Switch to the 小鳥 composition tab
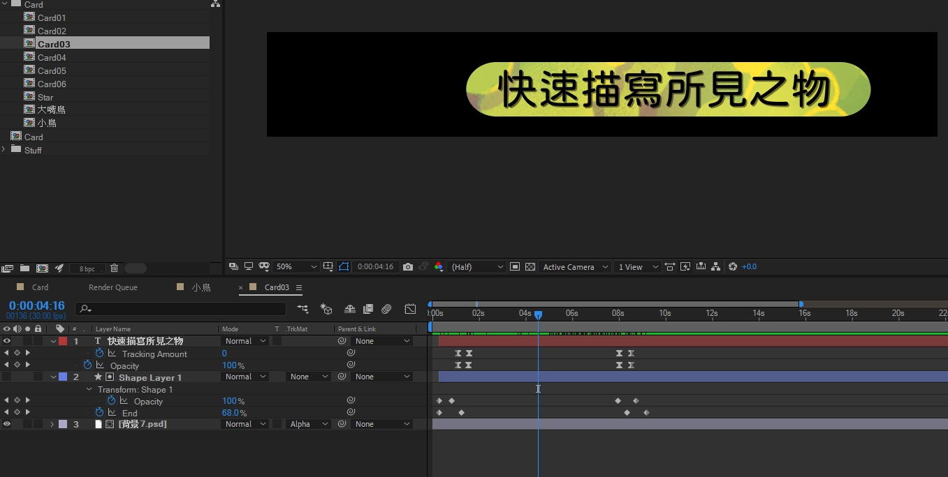This screenshot has height=477, width=948. pos(201,287)
